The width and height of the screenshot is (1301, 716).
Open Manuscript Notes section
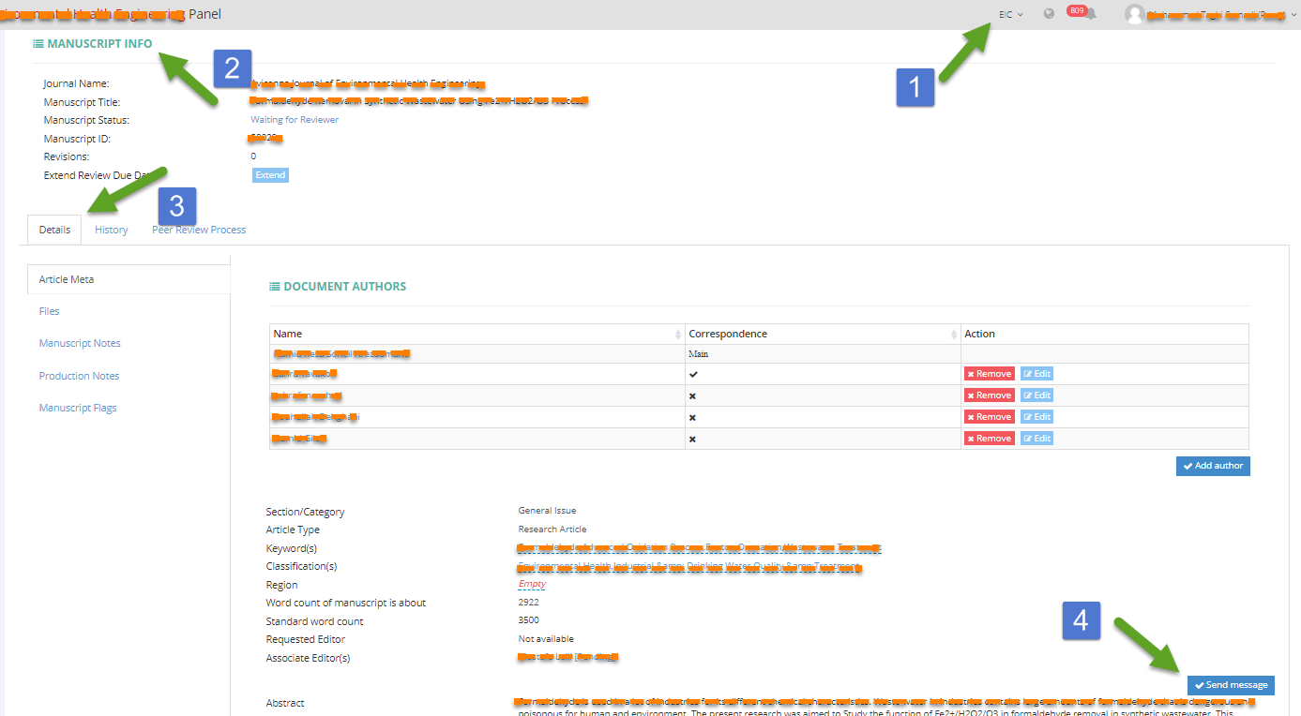[80, 343]
